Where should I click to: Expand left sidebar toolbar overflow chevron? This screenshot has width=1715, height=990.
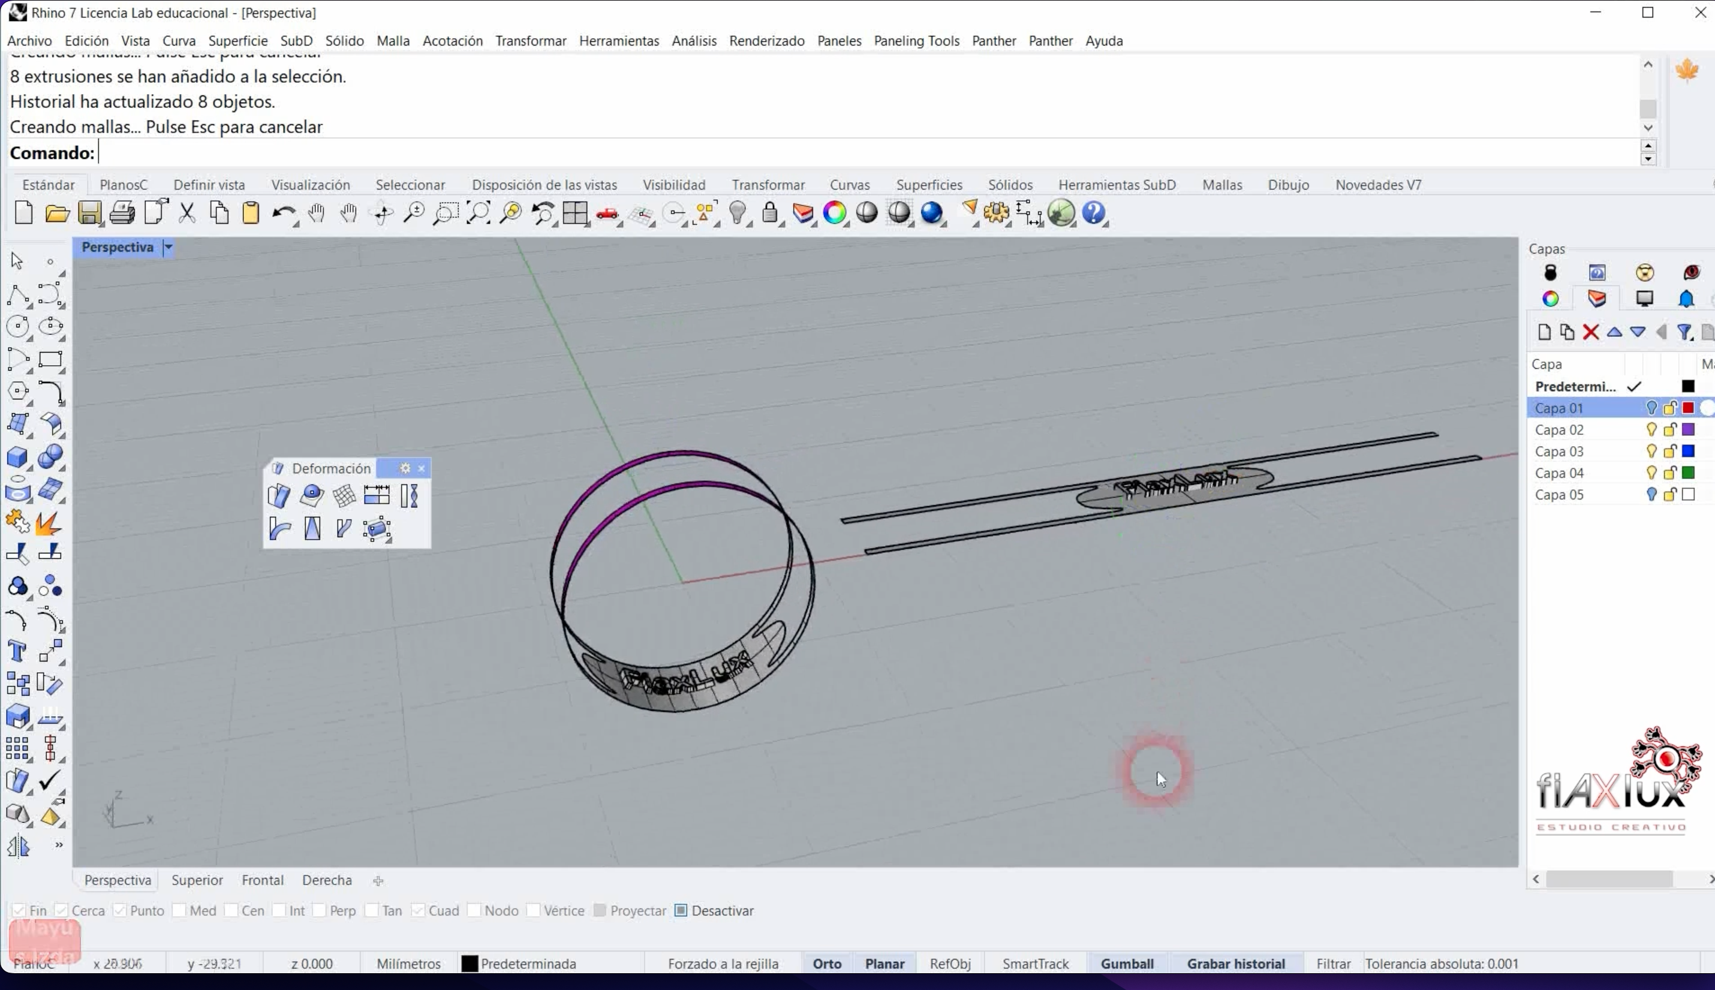tap(59, 845)
